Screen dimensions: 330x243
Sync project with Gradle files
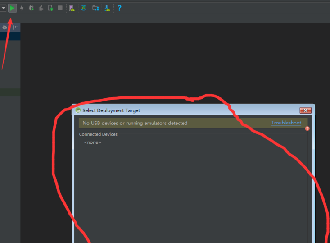83,8
